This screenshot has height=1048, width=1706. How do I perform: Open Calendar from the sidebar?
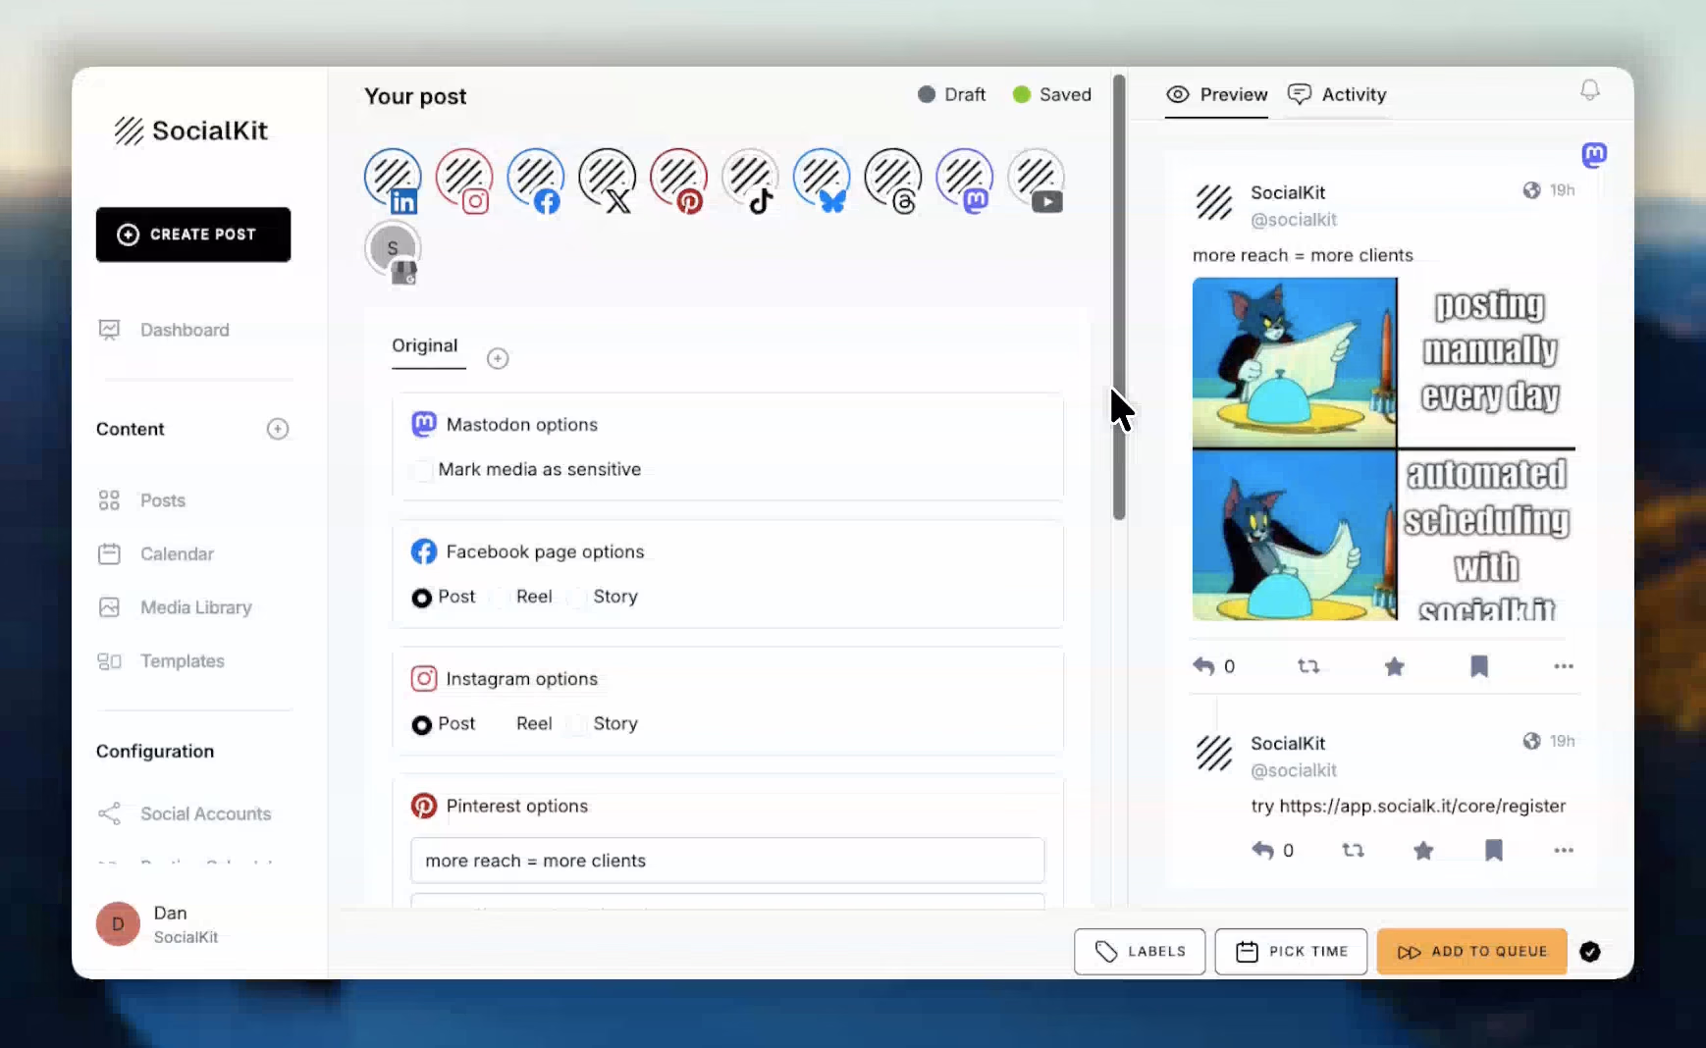pyautogui.click(x=177, y=554)
